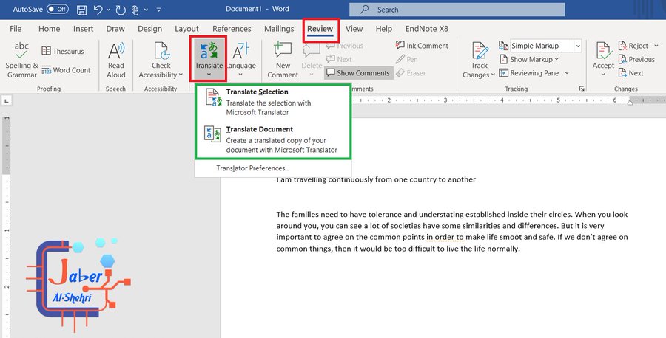Go to Next comment
666x338 pixels.
point(339,59)
